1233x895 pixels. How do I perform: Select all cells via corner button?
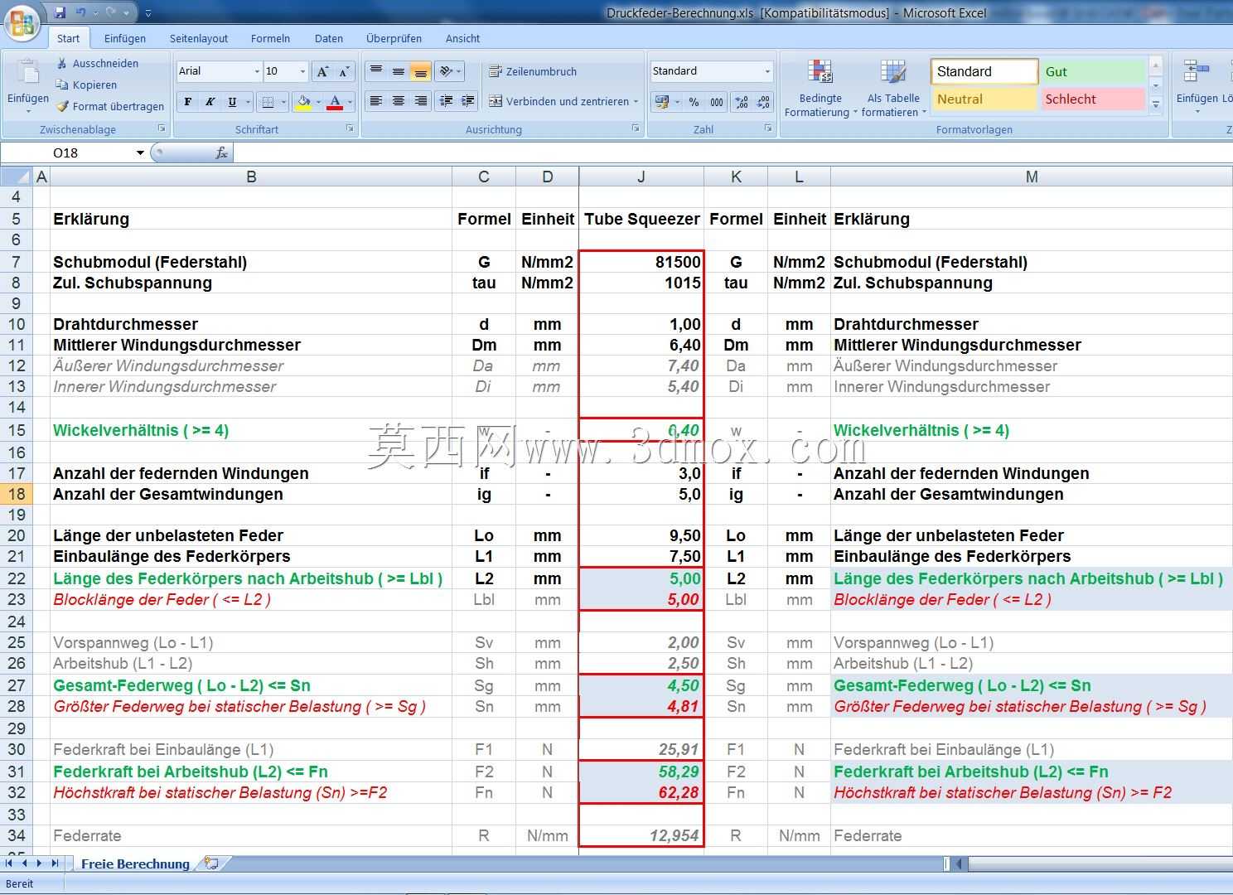tap(16, 177)
